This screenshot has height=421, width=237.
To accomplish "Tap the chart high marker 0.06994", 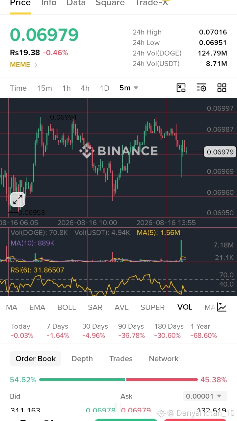I will pos(63,117).
